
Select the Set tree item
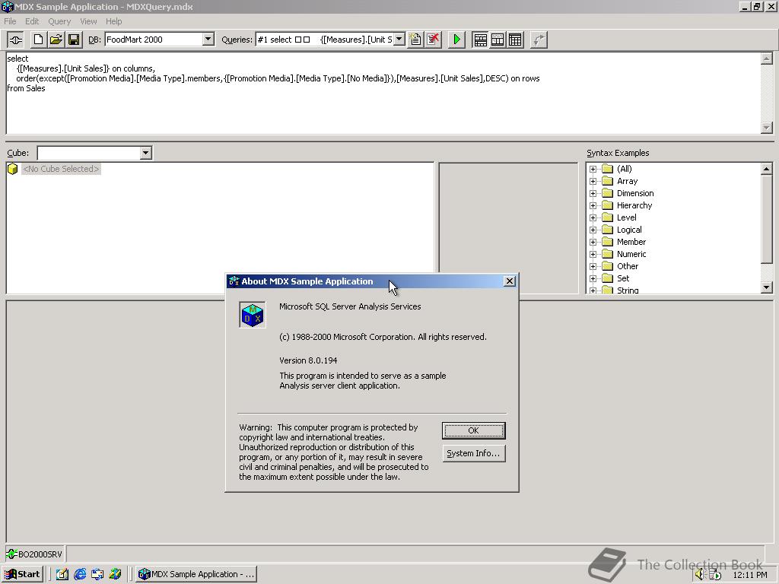tap(623, 278)
